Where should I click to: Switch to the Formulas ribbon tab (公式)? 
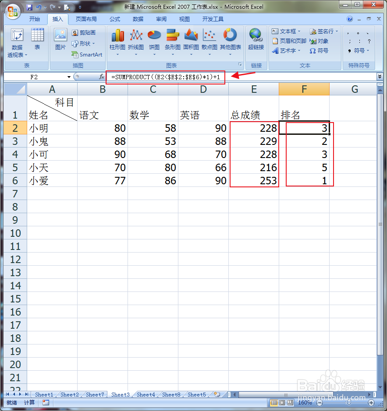pyautogui.click(x=115, y=19)
